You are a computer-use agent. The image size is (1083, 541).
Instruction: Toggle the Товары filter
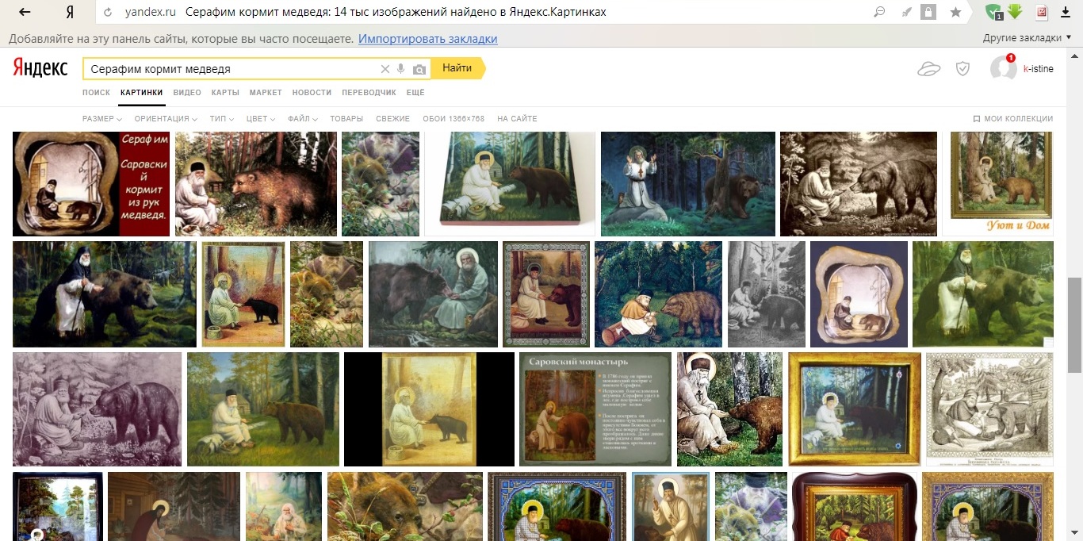pyautogui.click(x=346, y=119)
